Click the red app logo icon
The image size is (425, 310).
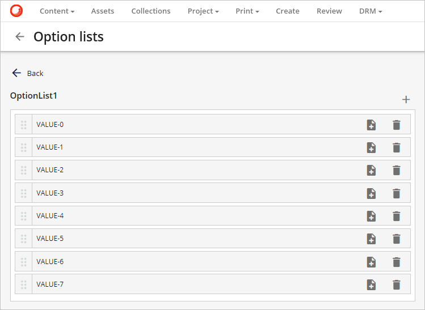[x=16, y=11]
